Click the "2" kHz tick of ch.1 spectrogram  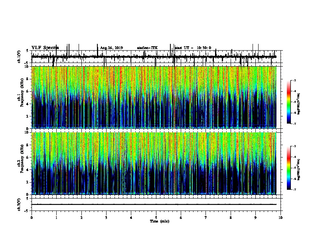pyautogui.click(x=28, y=116)
